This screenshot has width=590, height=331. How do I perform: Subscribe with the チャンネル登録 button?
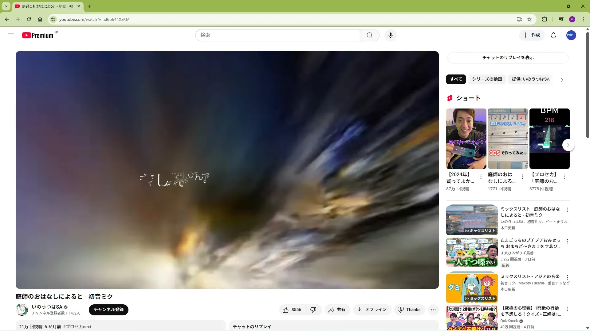108,310
